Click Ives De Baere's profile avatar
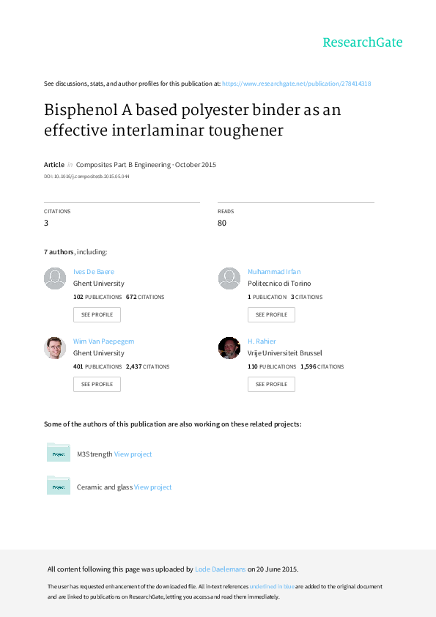436x617 pixels. click(54, 278)
